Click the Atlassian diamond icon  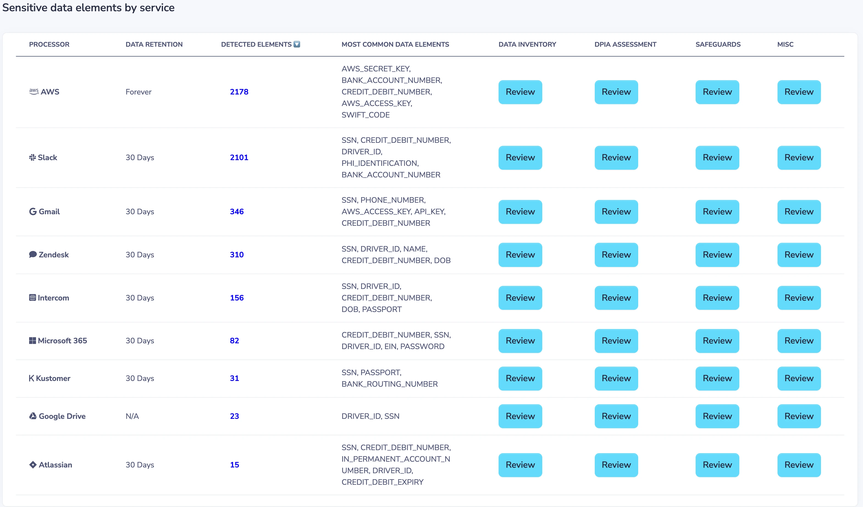[33, 465]
